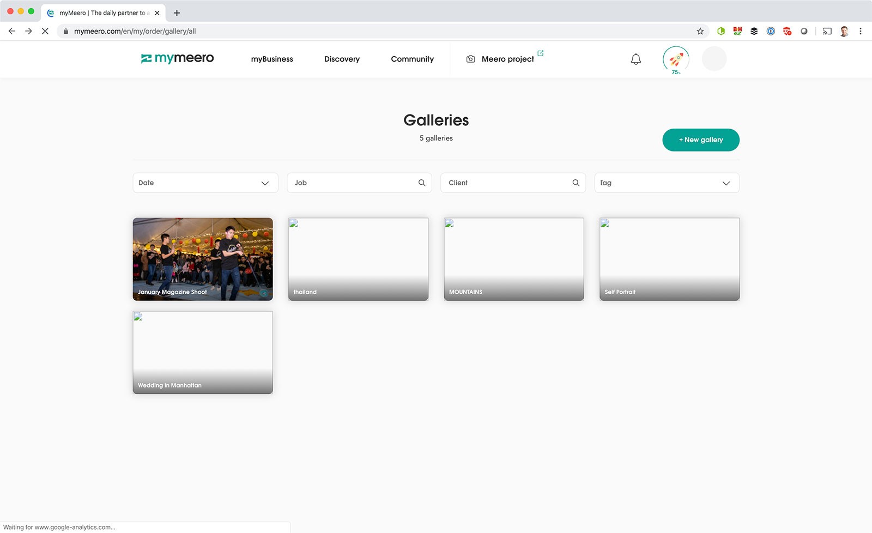Open the Community menu item
The image size is (872, 533).
(x=412, y=59)
